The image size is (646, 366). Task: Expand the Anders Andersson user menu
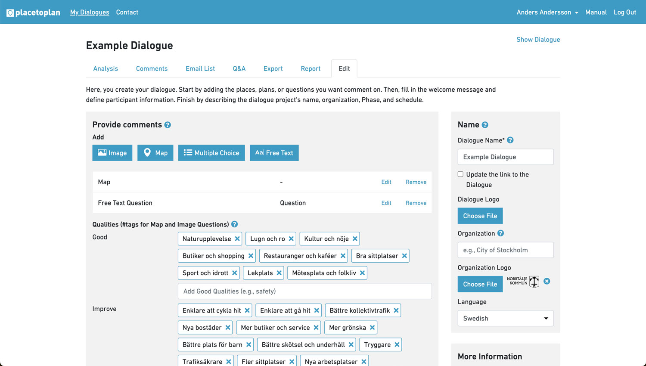pyautogui.click(x=547, y=12)
